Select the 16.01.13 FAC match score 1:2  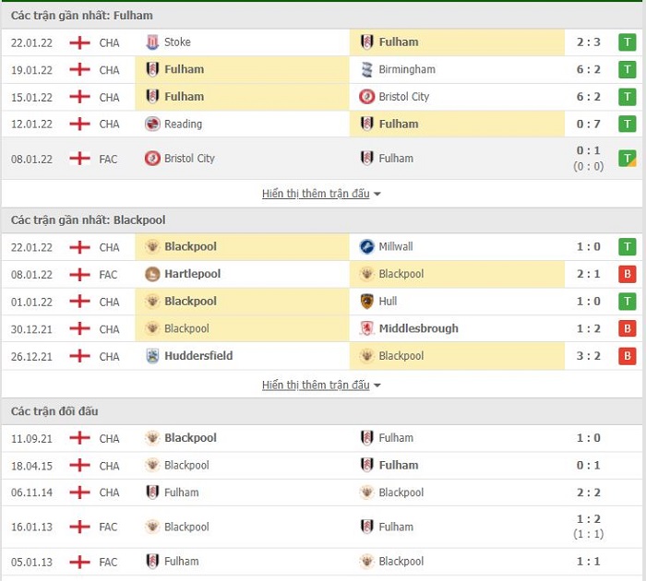[588, 519]
